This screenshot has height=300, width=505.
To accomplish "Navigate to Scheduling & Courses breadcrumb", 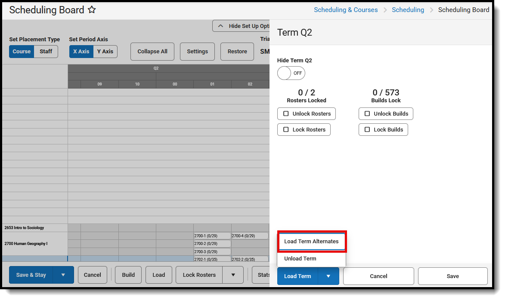I will point(346,9).
